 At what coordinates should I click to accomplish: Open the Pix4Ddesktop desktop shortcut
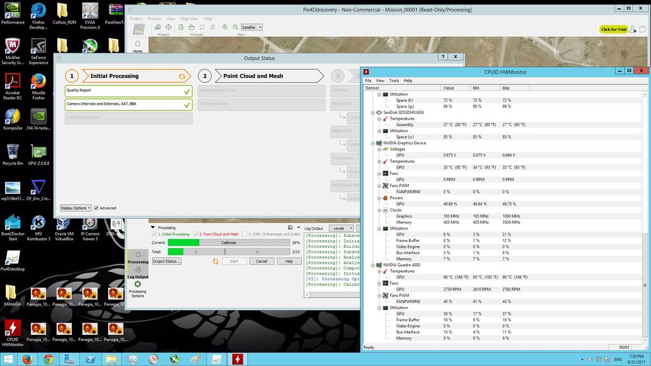click(13, 261)
